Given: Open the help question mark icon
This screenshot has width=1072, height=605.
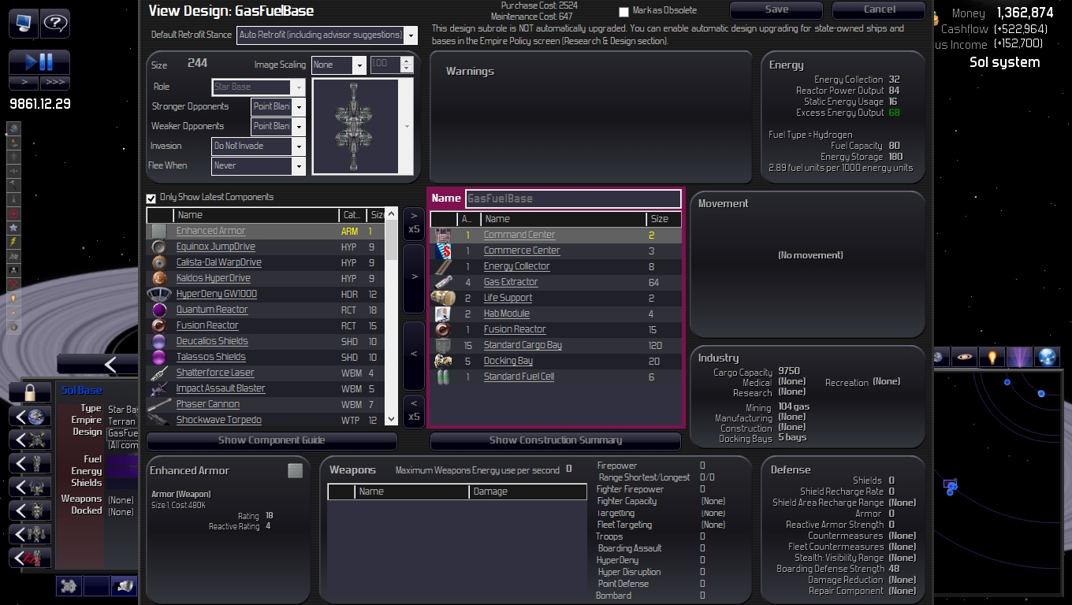Looking at the screenshot, I should tap(55, 23).
